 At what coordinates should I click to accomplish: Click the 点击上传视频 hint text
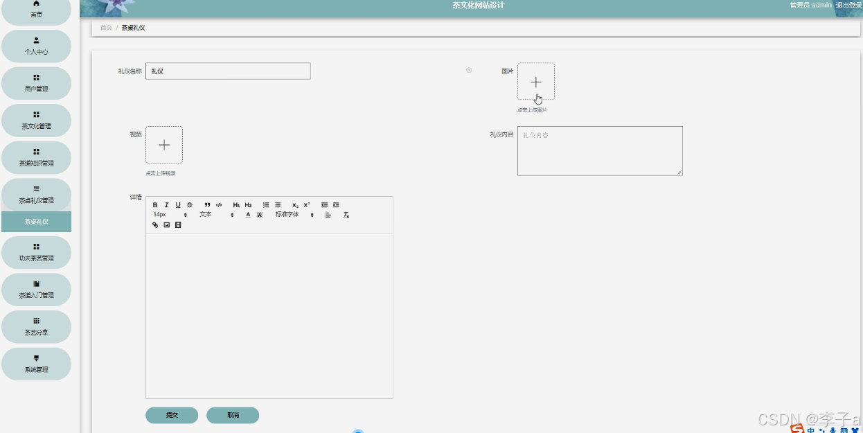click(161, 173)
